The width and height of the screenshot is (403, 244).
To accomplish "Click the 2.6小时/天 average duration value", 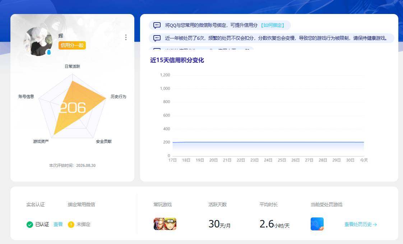I will coord(274,224).
